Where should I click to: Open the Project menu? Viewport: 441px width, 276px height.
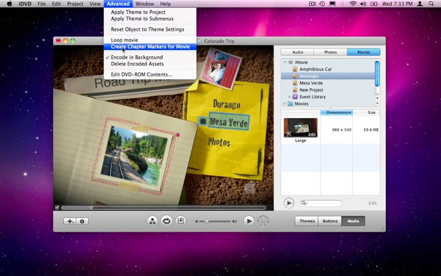pyautogui.click(x=75, y=4)
